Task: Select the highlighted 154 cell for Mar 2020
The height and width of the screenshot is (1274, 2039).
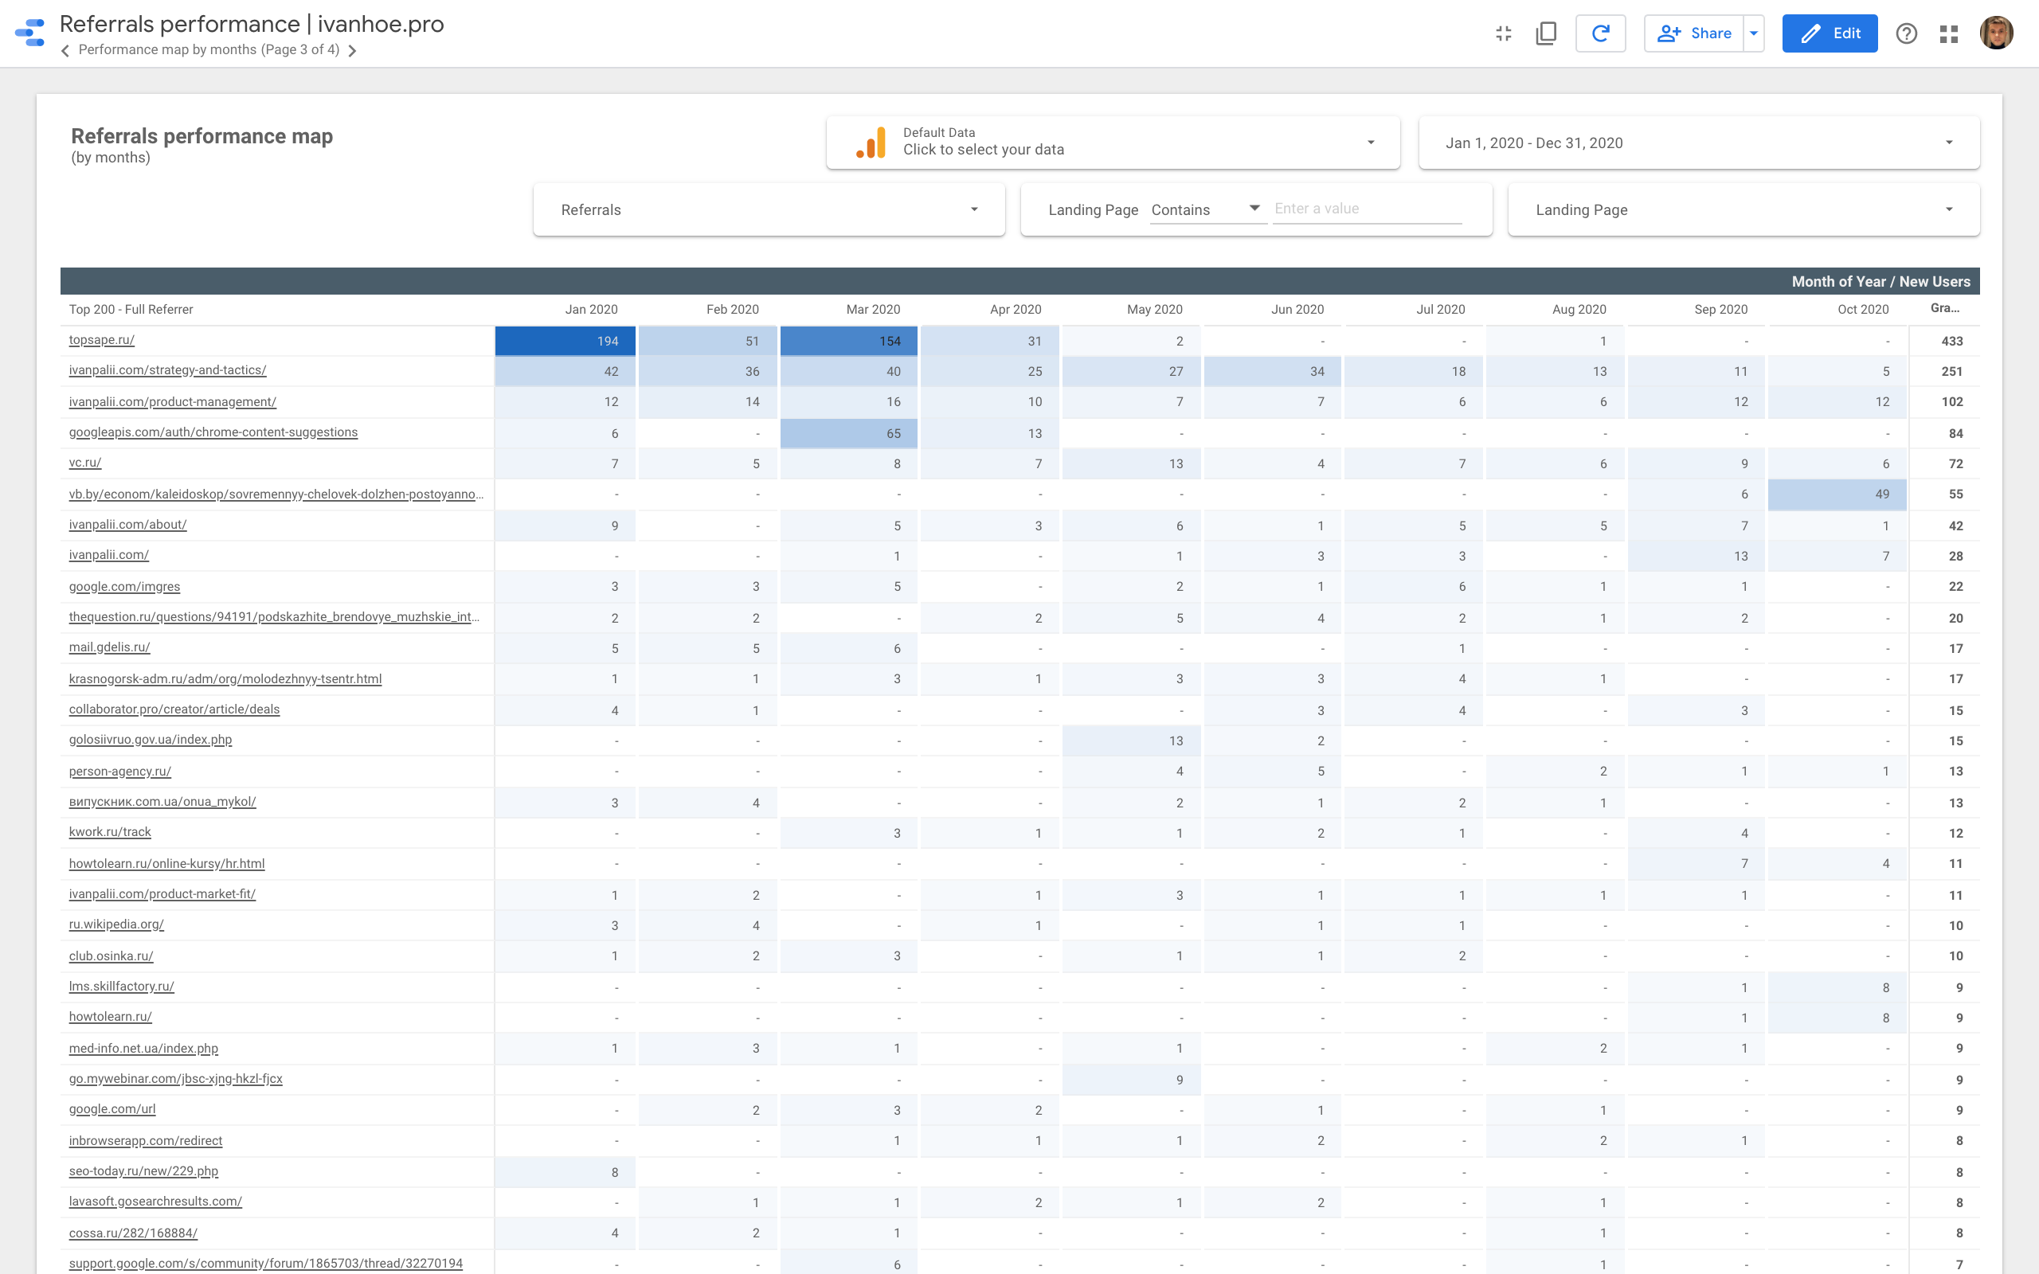Action: 848,341
